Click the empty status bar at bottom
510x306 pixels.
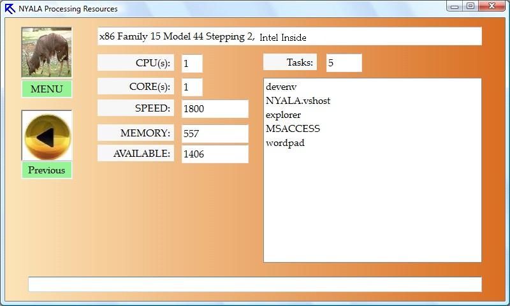pos(254,284)
